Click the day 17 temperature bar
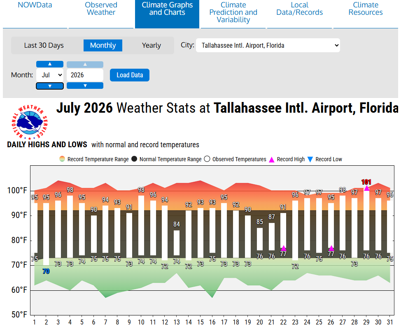Viewport: 401px width, 336px height. [x=224, y=230]
